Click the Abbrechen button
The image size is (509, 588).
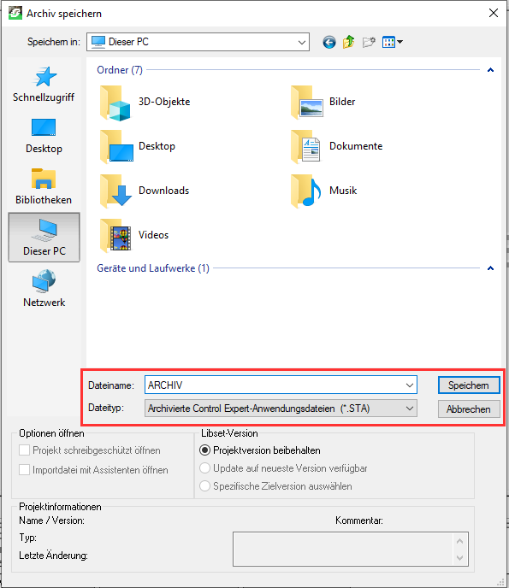click(469, 409)
